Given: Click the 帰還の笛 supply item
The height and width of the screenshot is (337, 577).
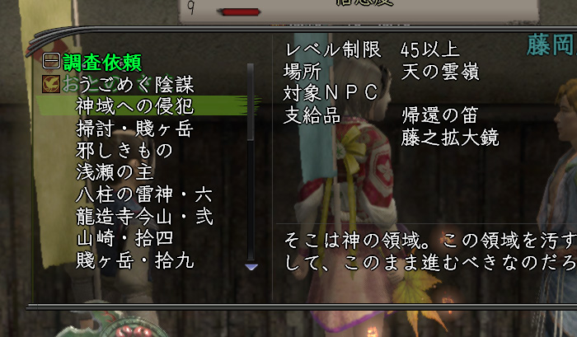Looking at the screenshot, I should (x=439, y=115).
